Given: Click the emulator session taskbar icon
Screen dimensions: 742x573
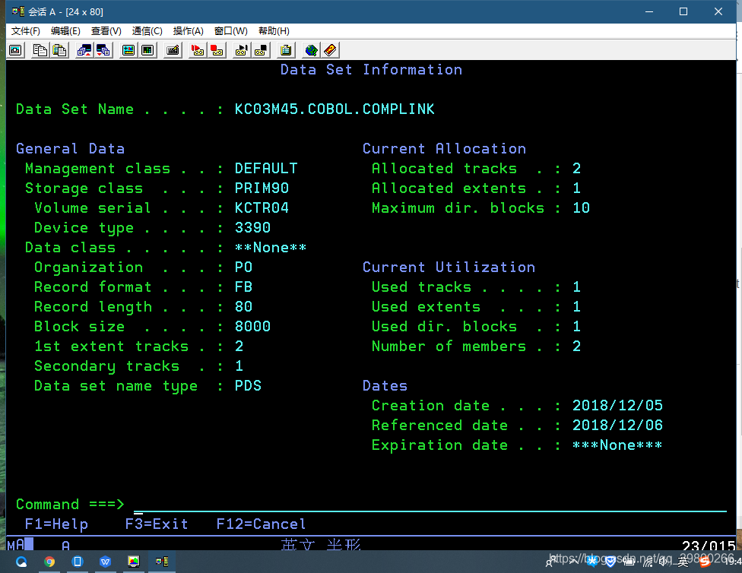Looking at the screenshot, I should [x=162, y=562].
